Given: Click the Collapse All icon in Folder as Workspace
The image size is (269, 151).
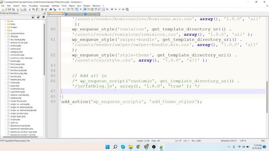Looking at the screenshot, I should click(38, 17).
